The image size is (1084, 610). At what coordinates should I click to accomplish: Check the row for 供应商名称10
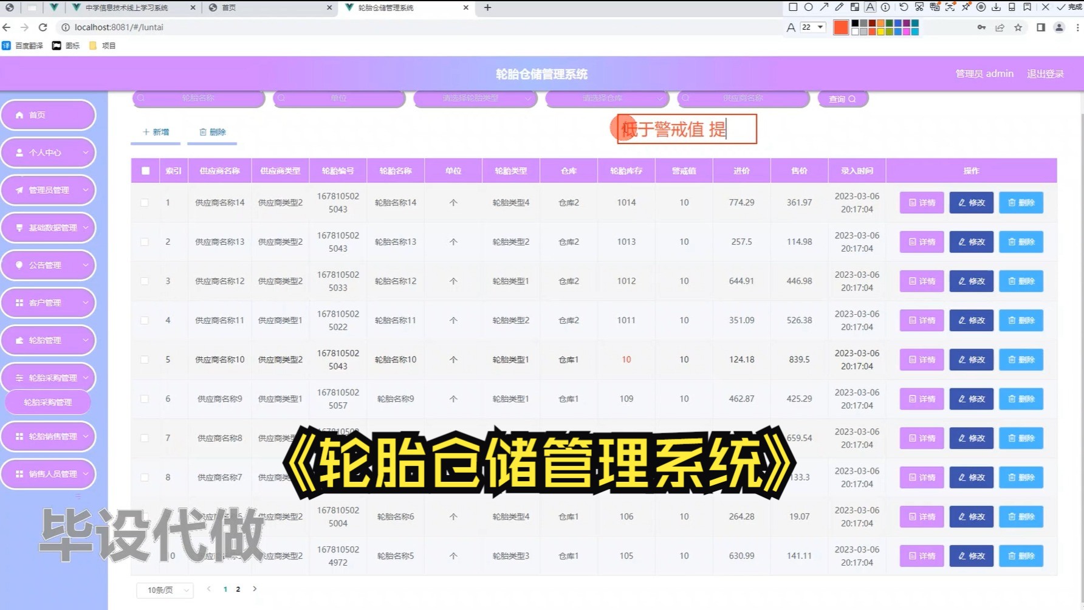145,360
